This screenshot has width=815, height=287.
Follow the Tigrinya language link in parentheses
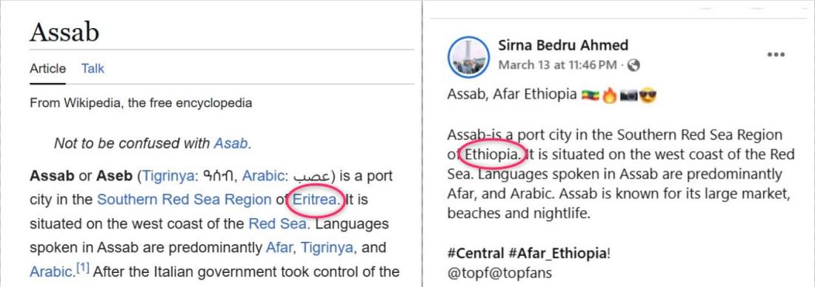coord(167,176)
